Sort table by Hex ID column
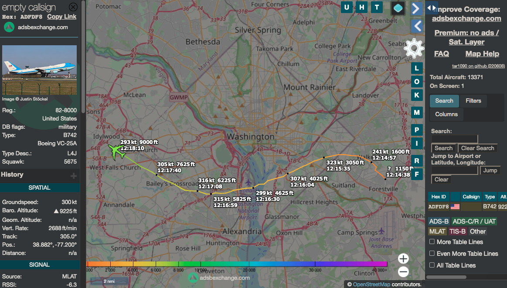507x288 pixels. pyautogui.click(x=439, y=197)
